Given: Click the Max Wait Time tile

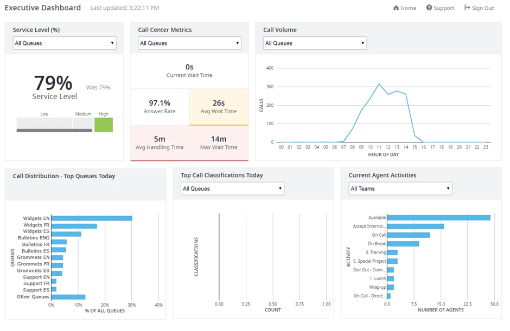Looking at the screenshot, I should pyautogui.click(x=219, y=142).
